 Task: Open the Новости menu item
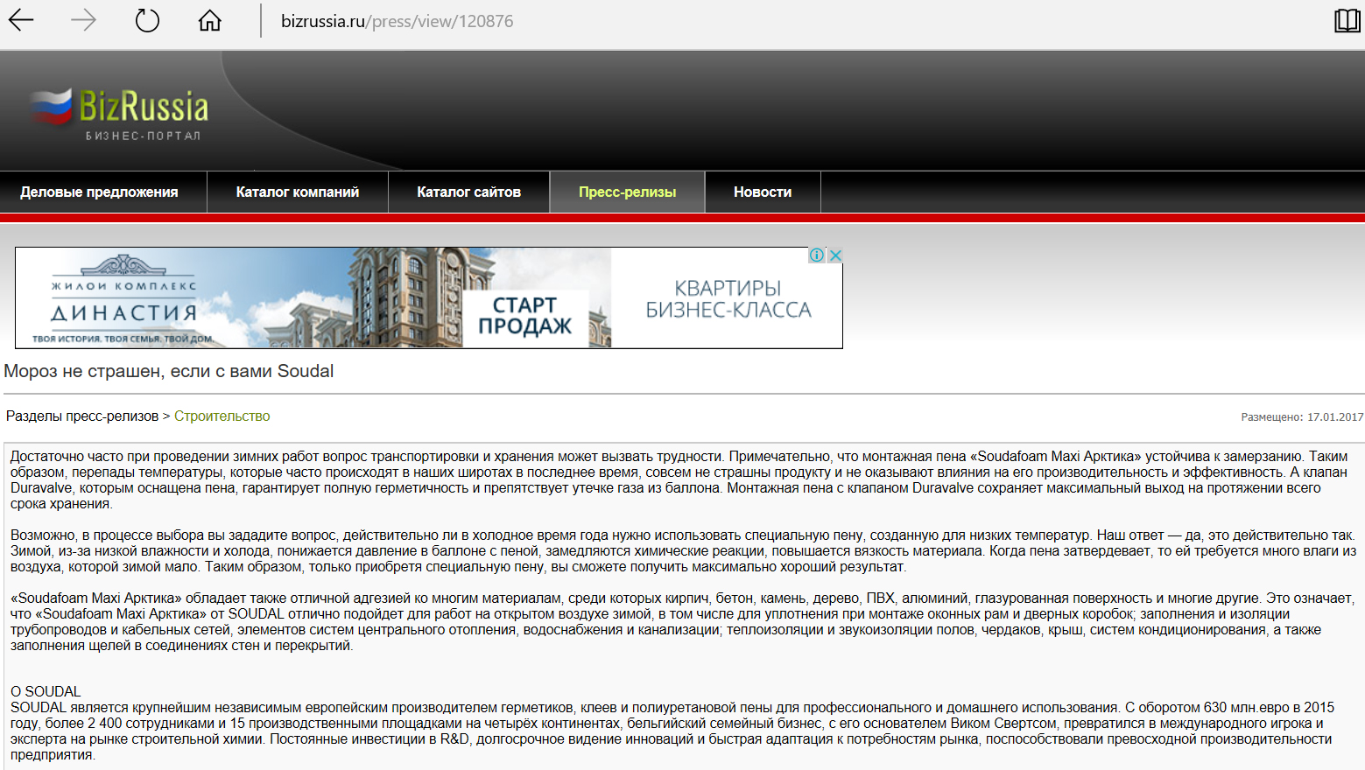tap(763, 192)
